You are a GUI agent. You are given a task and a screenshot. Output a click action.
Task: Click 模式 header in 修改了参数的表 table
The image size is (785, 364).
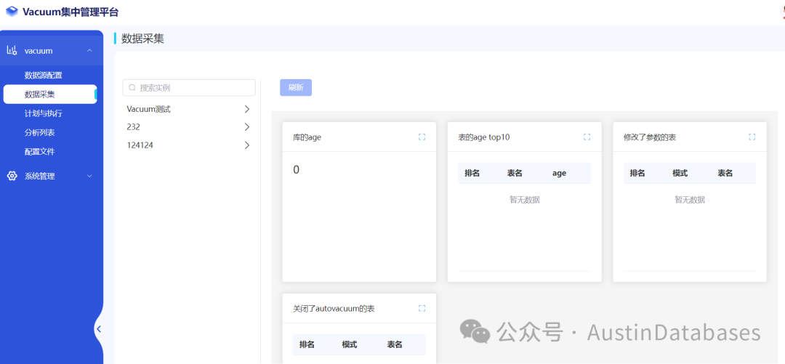[x=680, y=173]
